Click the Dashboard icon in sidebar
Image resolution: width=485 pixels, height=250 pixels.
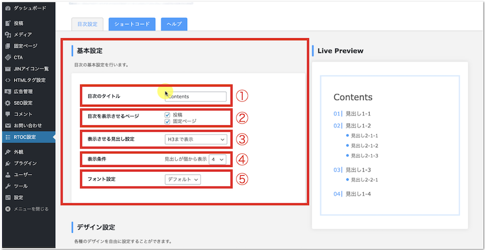pos(8,9)
